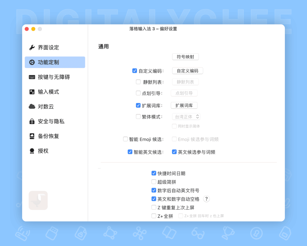
Task: Open 安全与隐私 settings
Action: pos(55,121)
